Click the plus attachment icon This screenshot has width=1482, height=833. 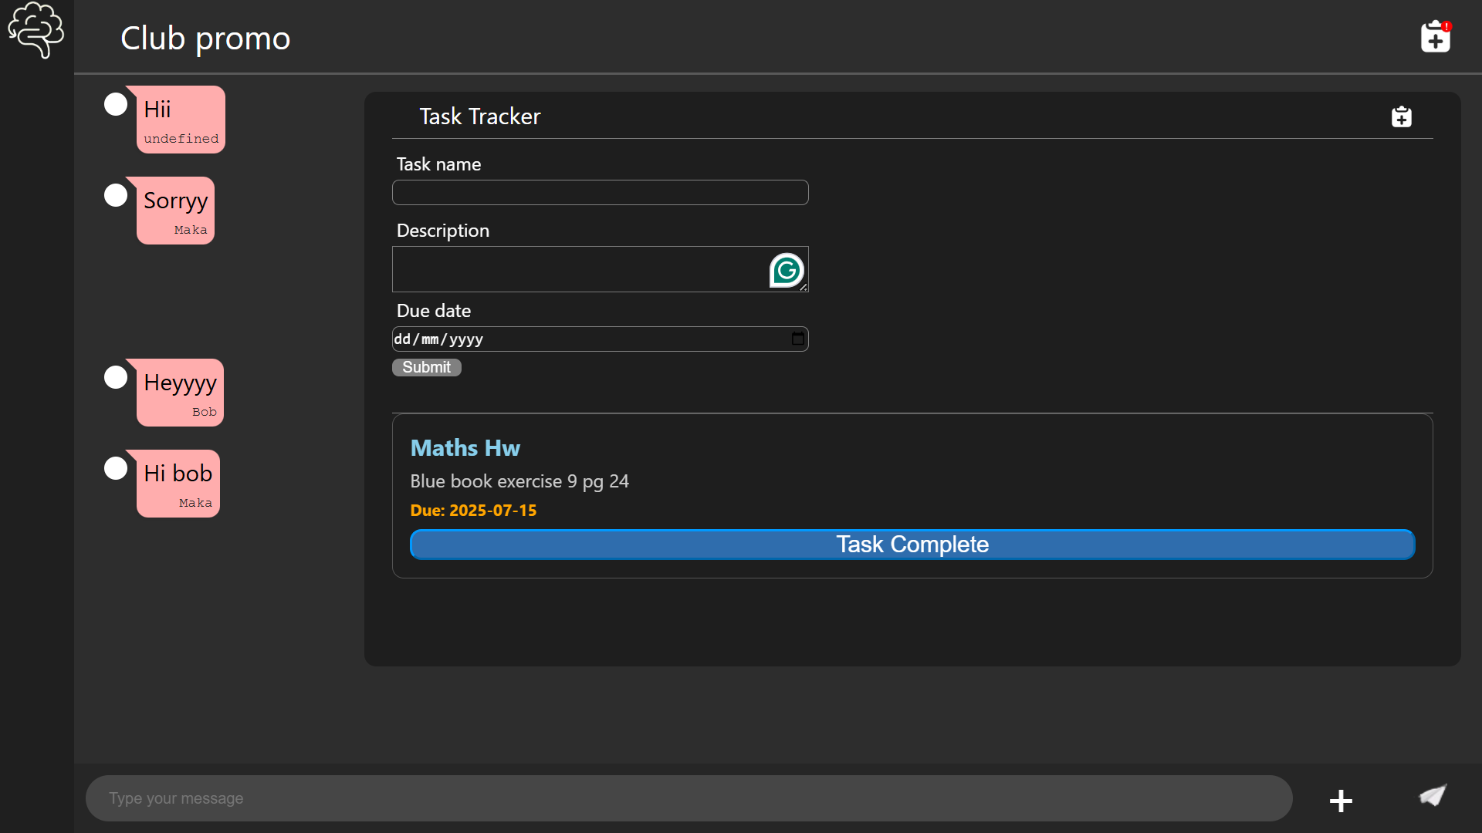[x=1341, y=801]
